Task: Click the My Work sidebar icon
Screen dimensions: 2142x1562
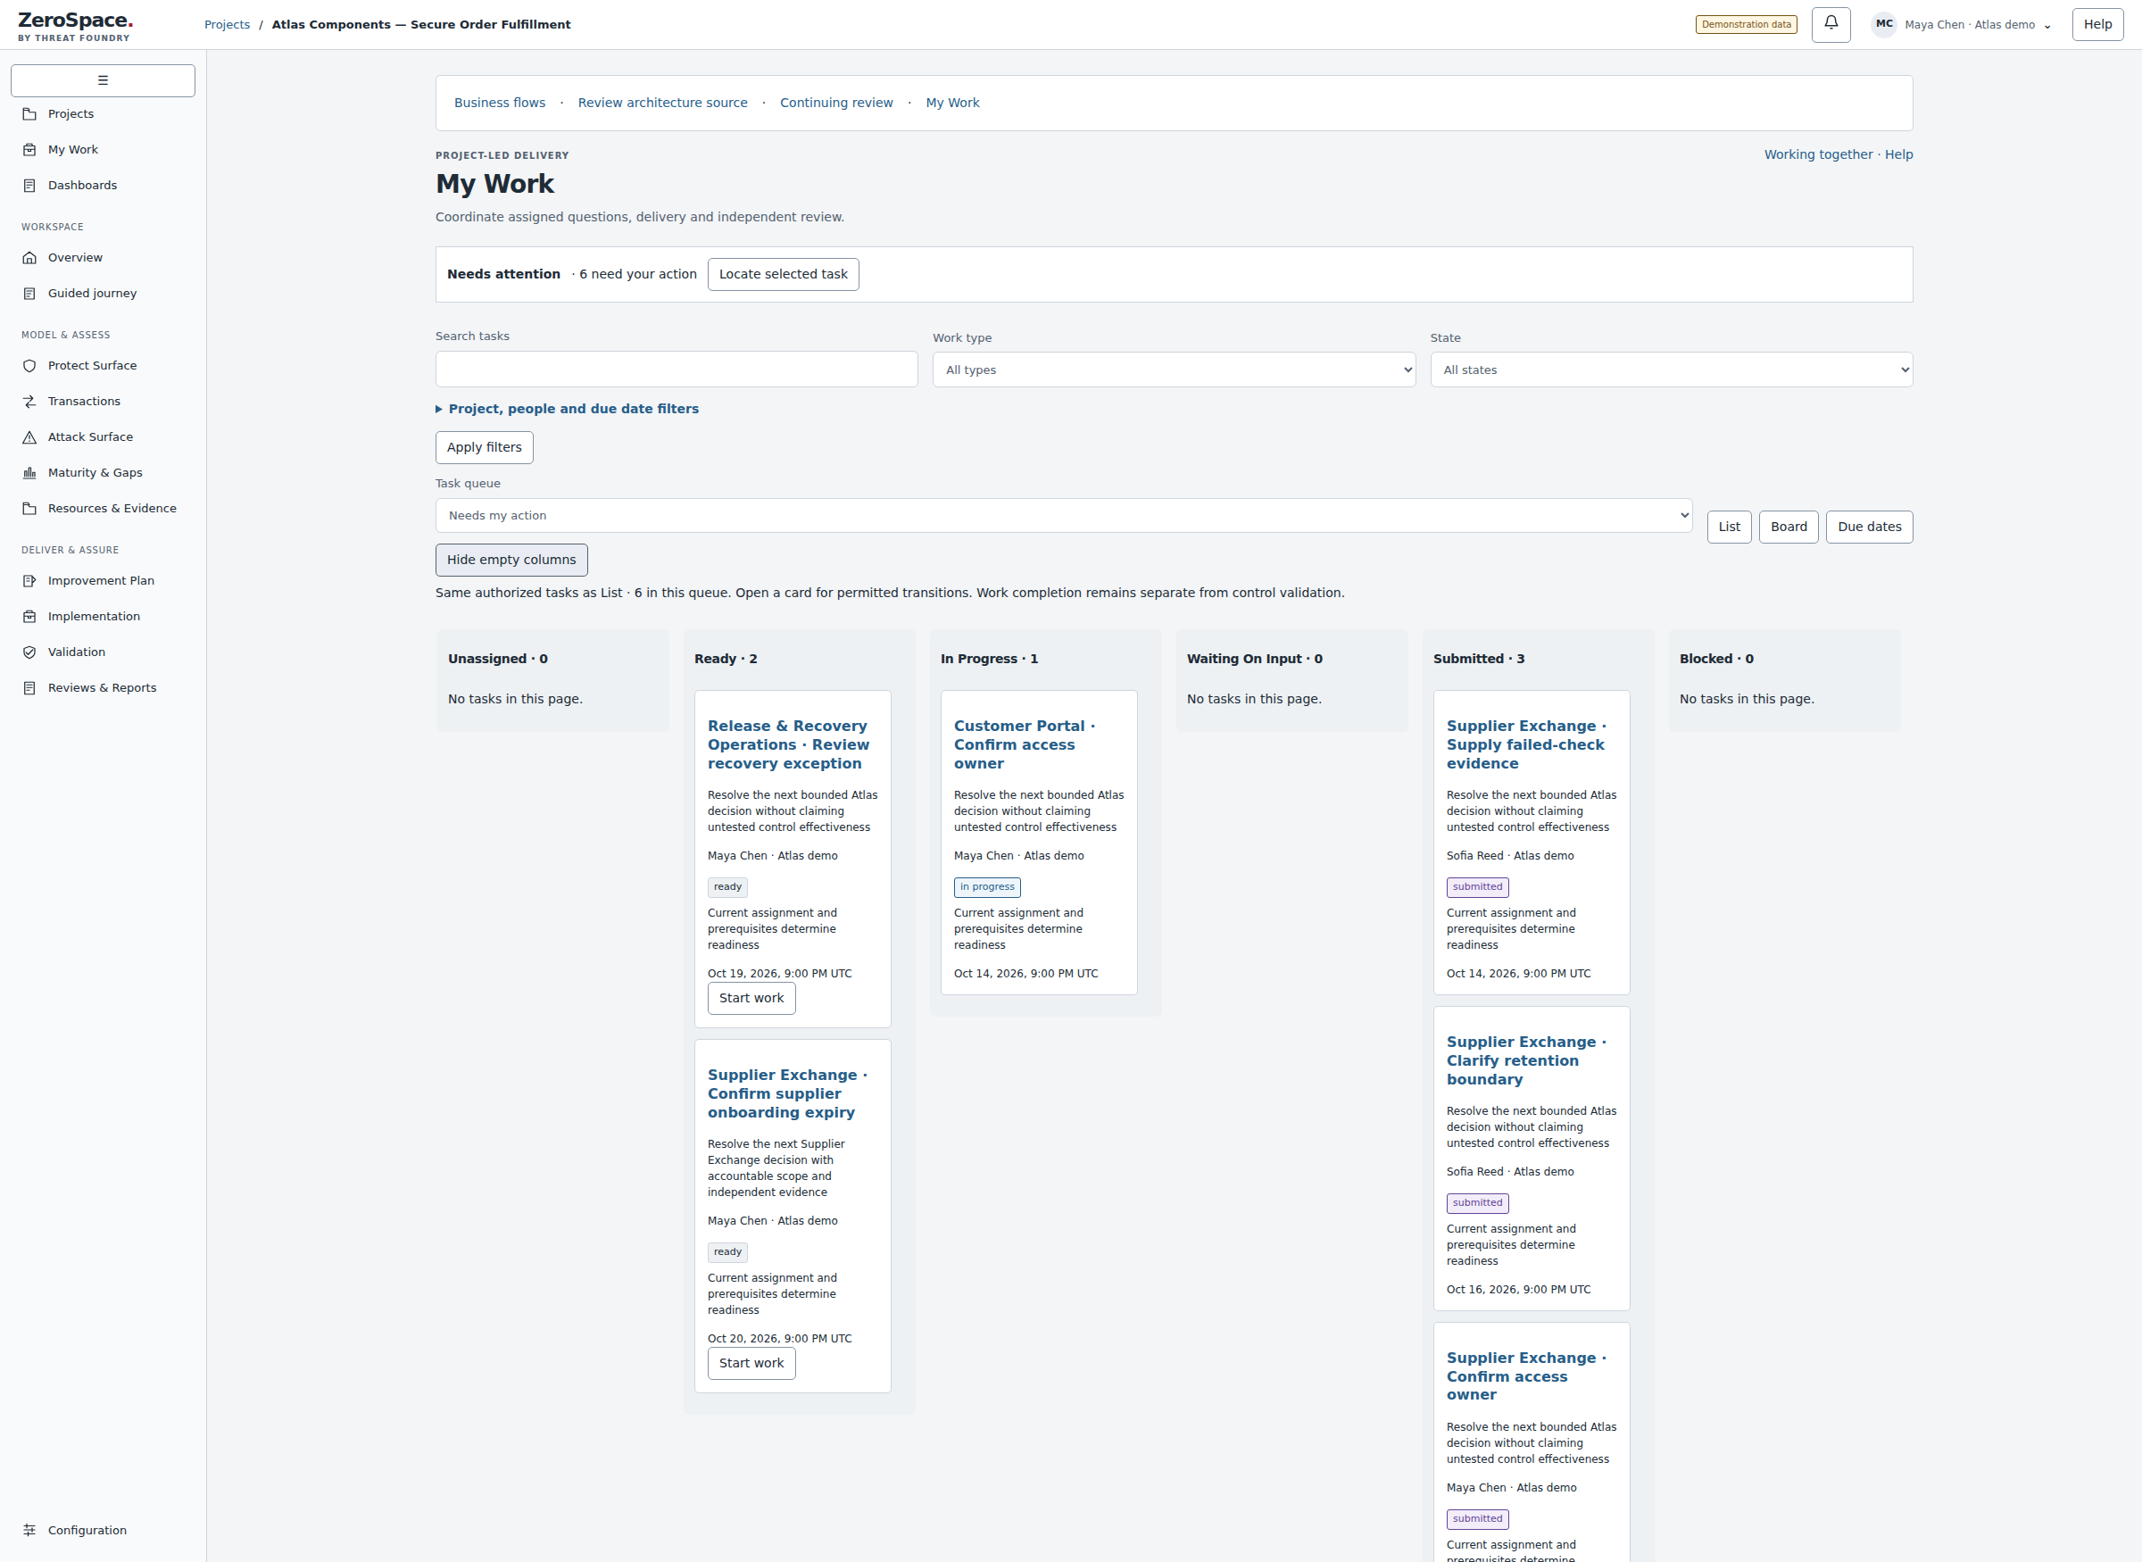Action: coord(29,149)
